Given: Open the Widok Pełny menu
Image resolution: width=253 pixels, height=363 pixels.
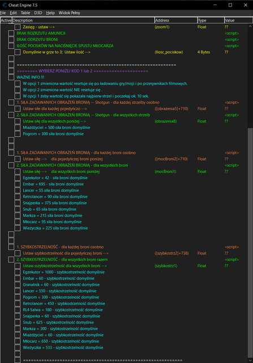Looking at the screenshot, I should click(69, 12).
